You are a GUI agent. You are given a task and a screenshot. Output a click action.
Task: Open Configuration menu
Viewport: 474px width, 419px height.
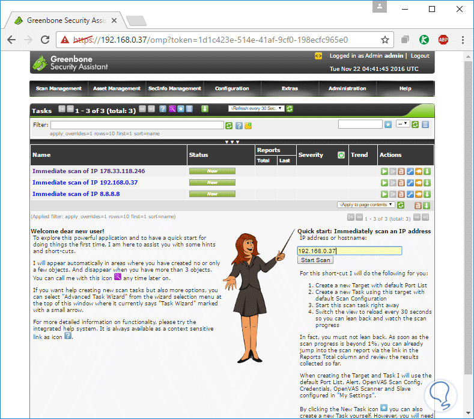point(232,88)
